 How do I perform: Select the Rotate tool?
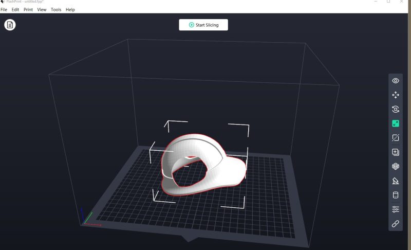[396, 109]
